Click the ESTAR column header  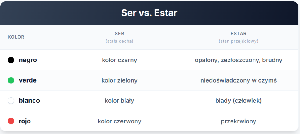click(238, 34)
